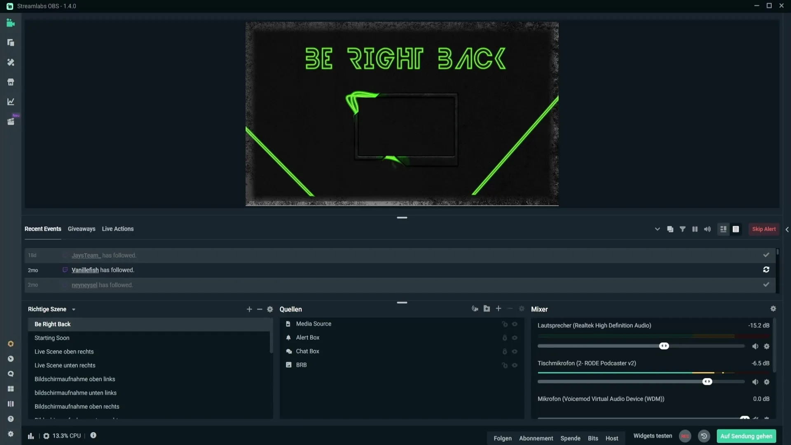791x445 pixels.
Task: Click Auf Sendung gehen go-live button
Action: click(747, 436)
